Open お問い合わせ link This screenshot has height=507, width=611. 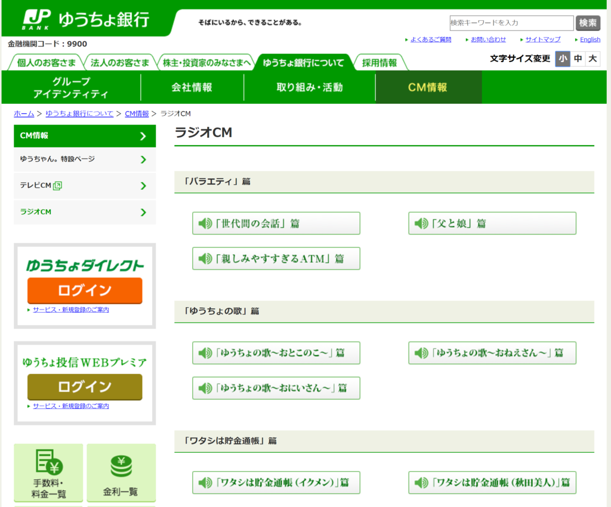pyautogui.click(x=488, y=39)
